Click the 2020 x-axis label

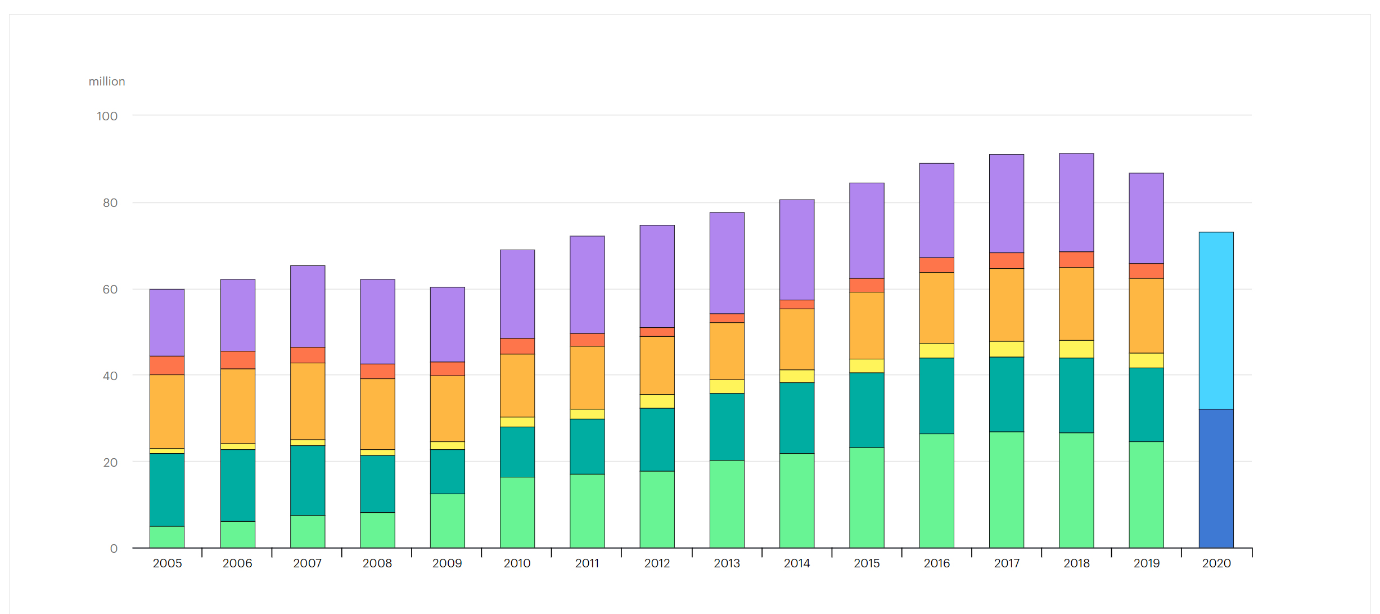(x=1216, y=563)
